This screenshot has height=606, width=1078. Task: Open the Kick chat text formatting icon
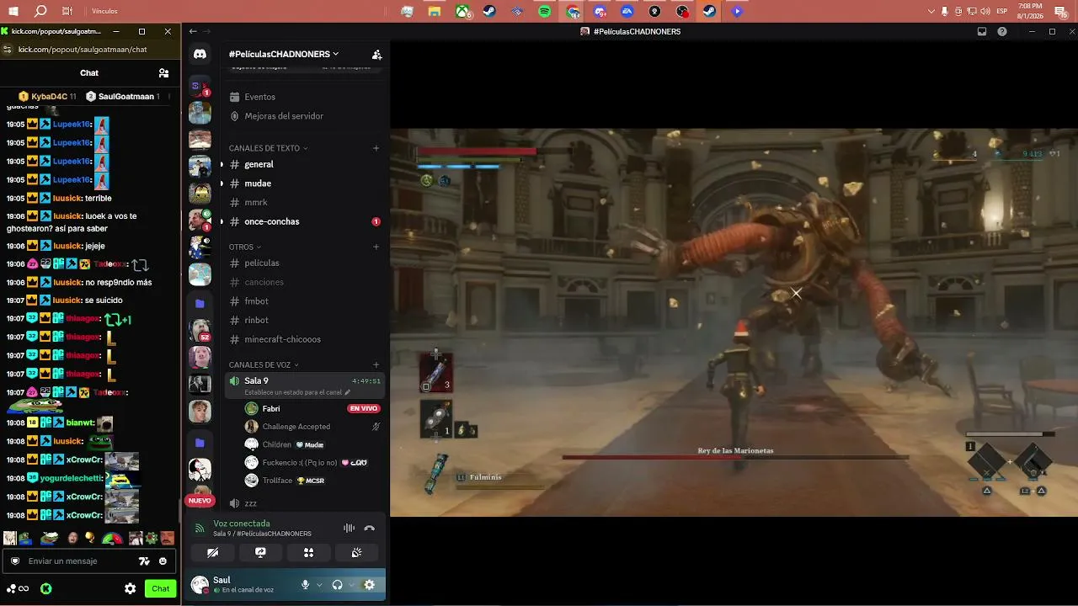pyautogui.click(x=144, y=561)
